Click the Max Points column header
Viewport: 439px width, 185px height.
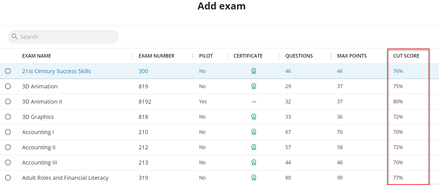[352, 56]
